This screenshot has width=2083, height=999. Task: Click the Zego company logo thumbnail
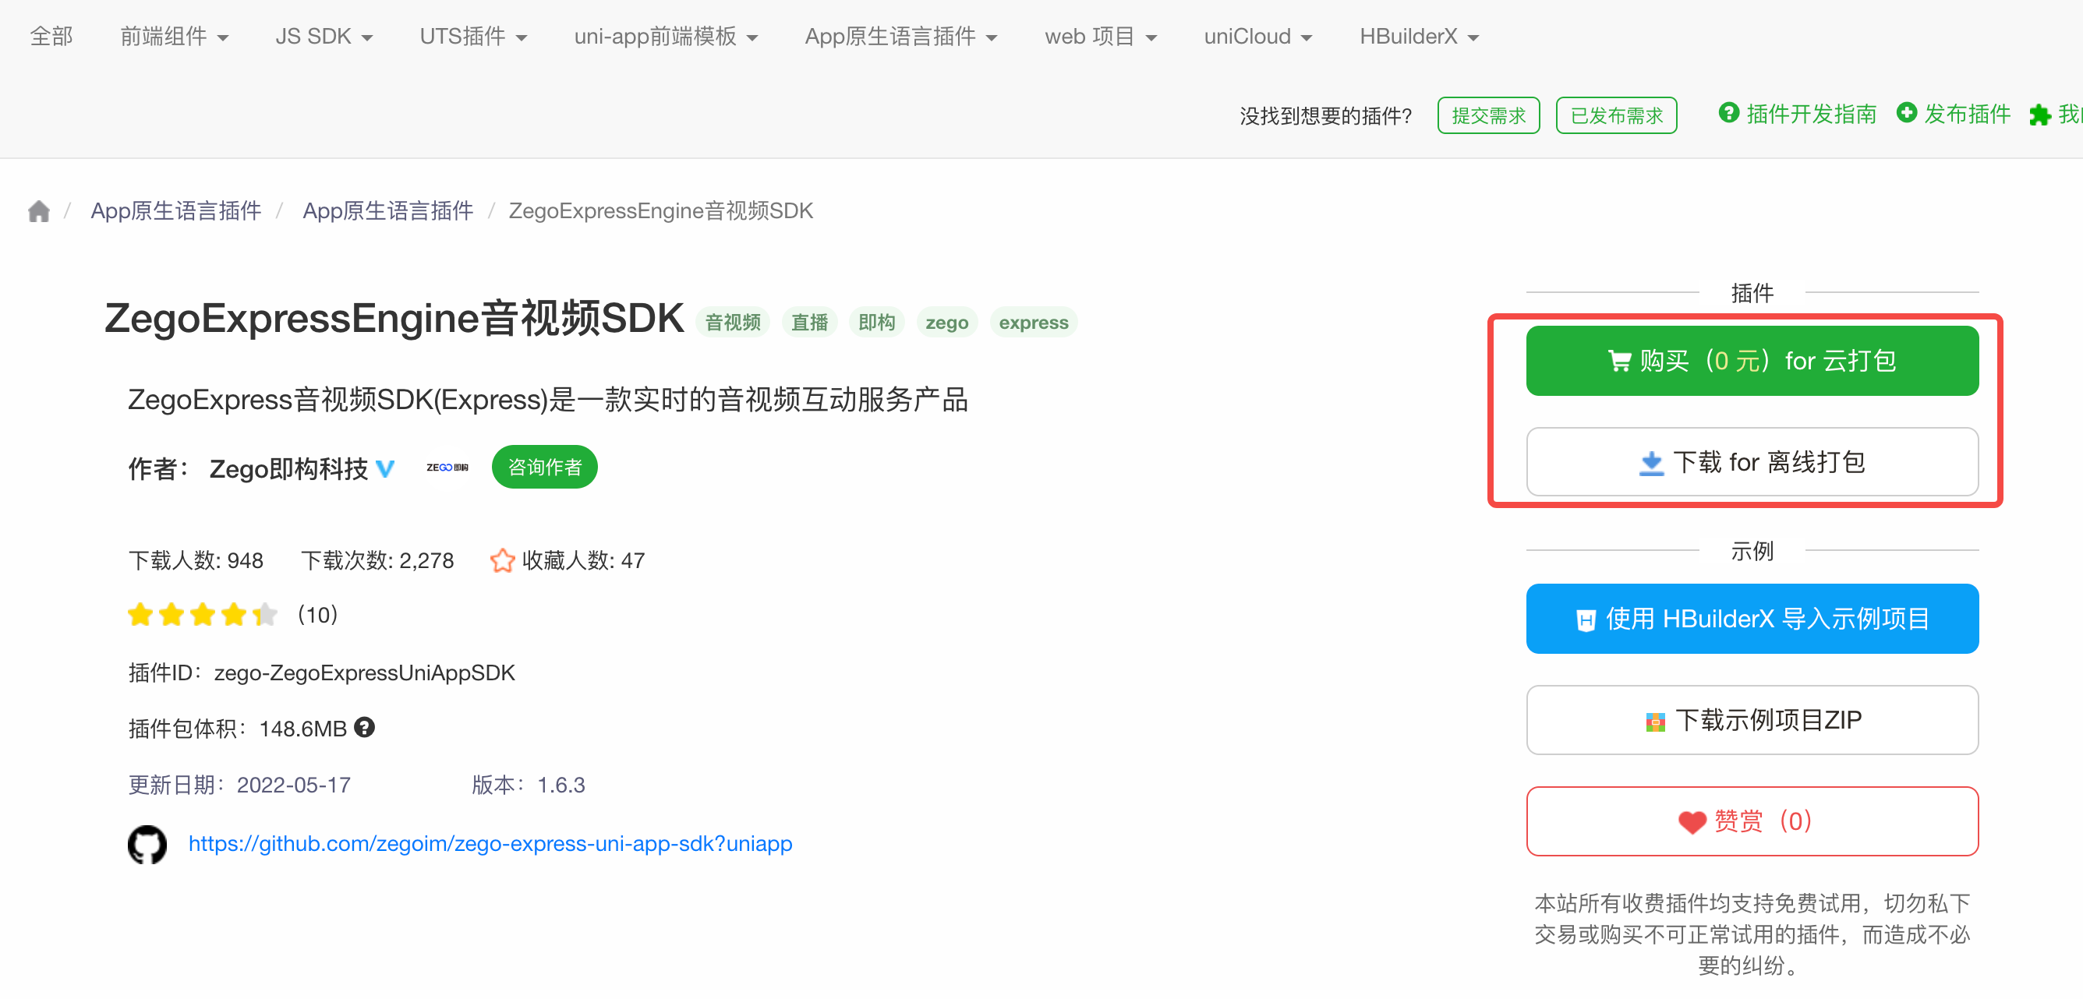447,468
